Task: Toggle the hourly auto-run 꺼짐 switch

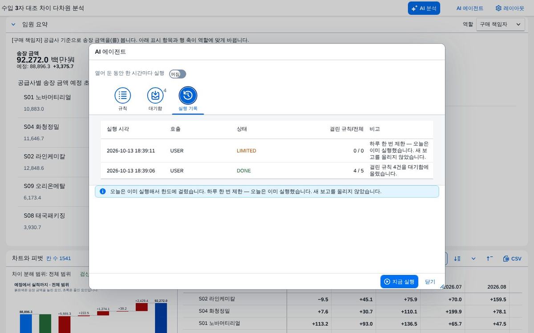Action: pos(178,74)
